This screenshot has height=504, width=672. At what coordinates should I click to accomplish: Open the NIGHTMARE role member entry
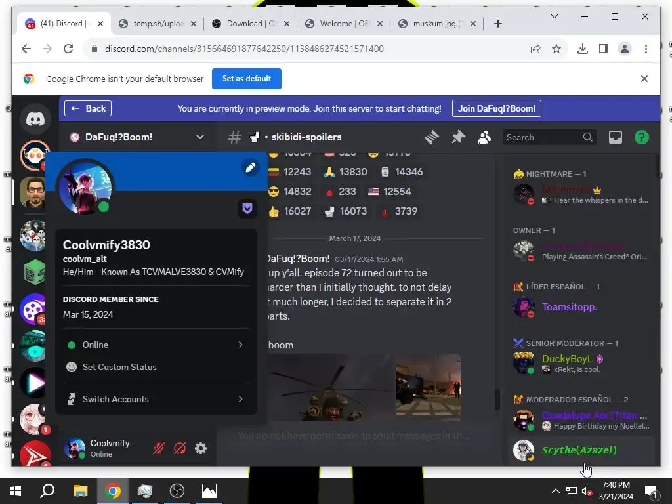point(581,194)
